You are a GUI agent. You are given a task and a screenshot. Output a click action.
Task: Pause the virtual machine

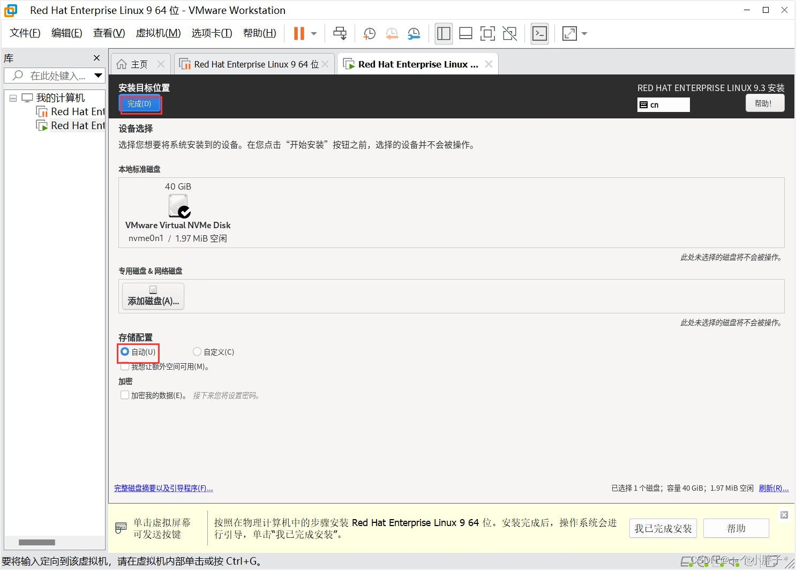298,33
